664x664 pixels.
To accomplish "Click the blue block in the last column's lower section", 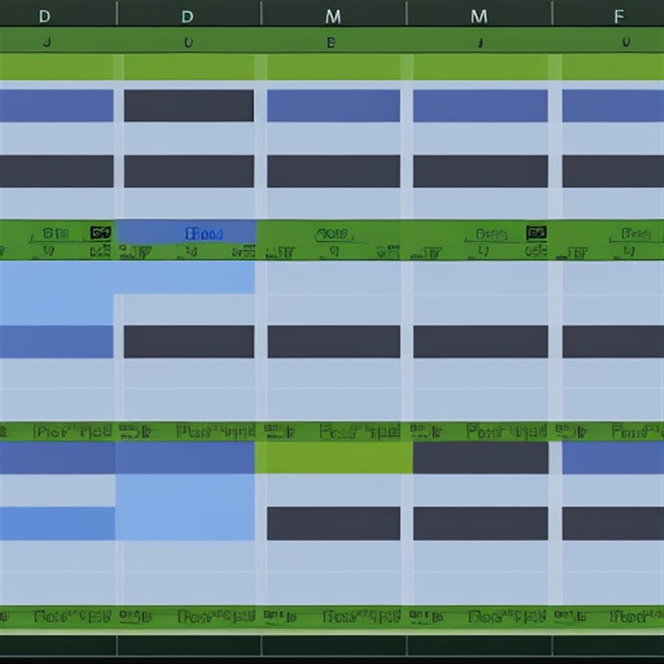I will coord(613,458).
